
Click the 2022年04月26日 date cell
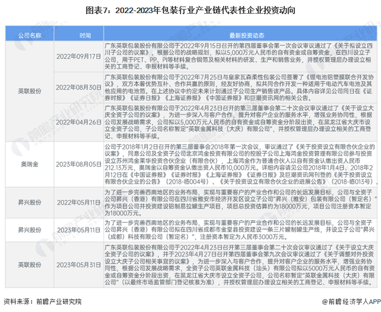click(79, 122)
